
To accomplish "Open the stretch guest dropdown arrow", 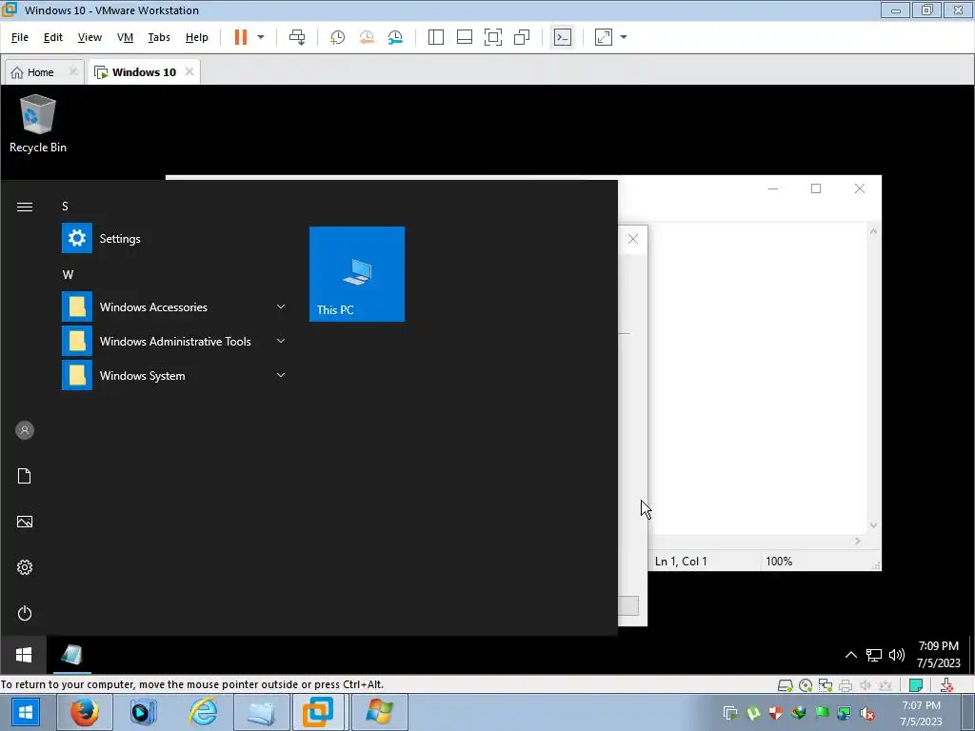I will pos(624,37).
